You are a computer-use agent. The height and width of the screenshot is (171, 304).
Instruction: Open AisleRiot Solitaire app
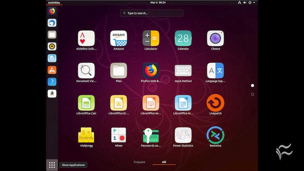[86, 38]
